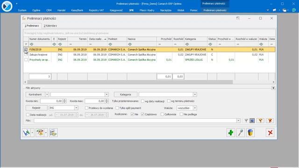Click the first bottom-left settlement icon button
Image resolution: width=299 pixels, height=168 pixels.
[27, 133]
